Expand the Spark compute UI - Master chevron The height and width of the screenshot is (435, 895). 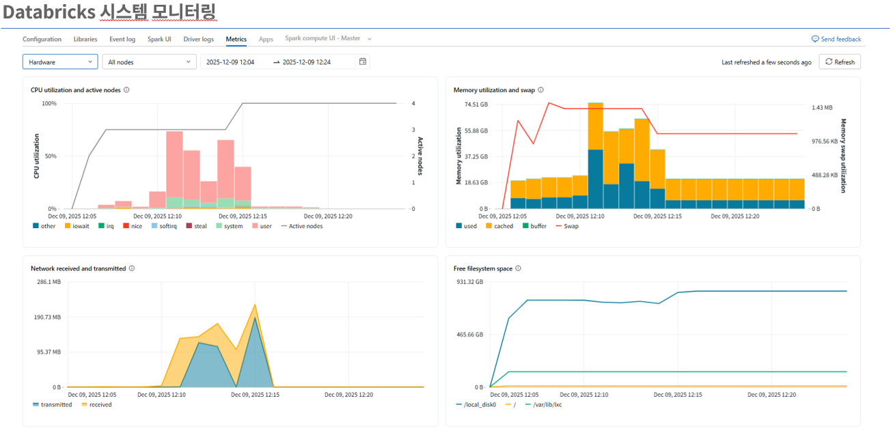[370, 40]
